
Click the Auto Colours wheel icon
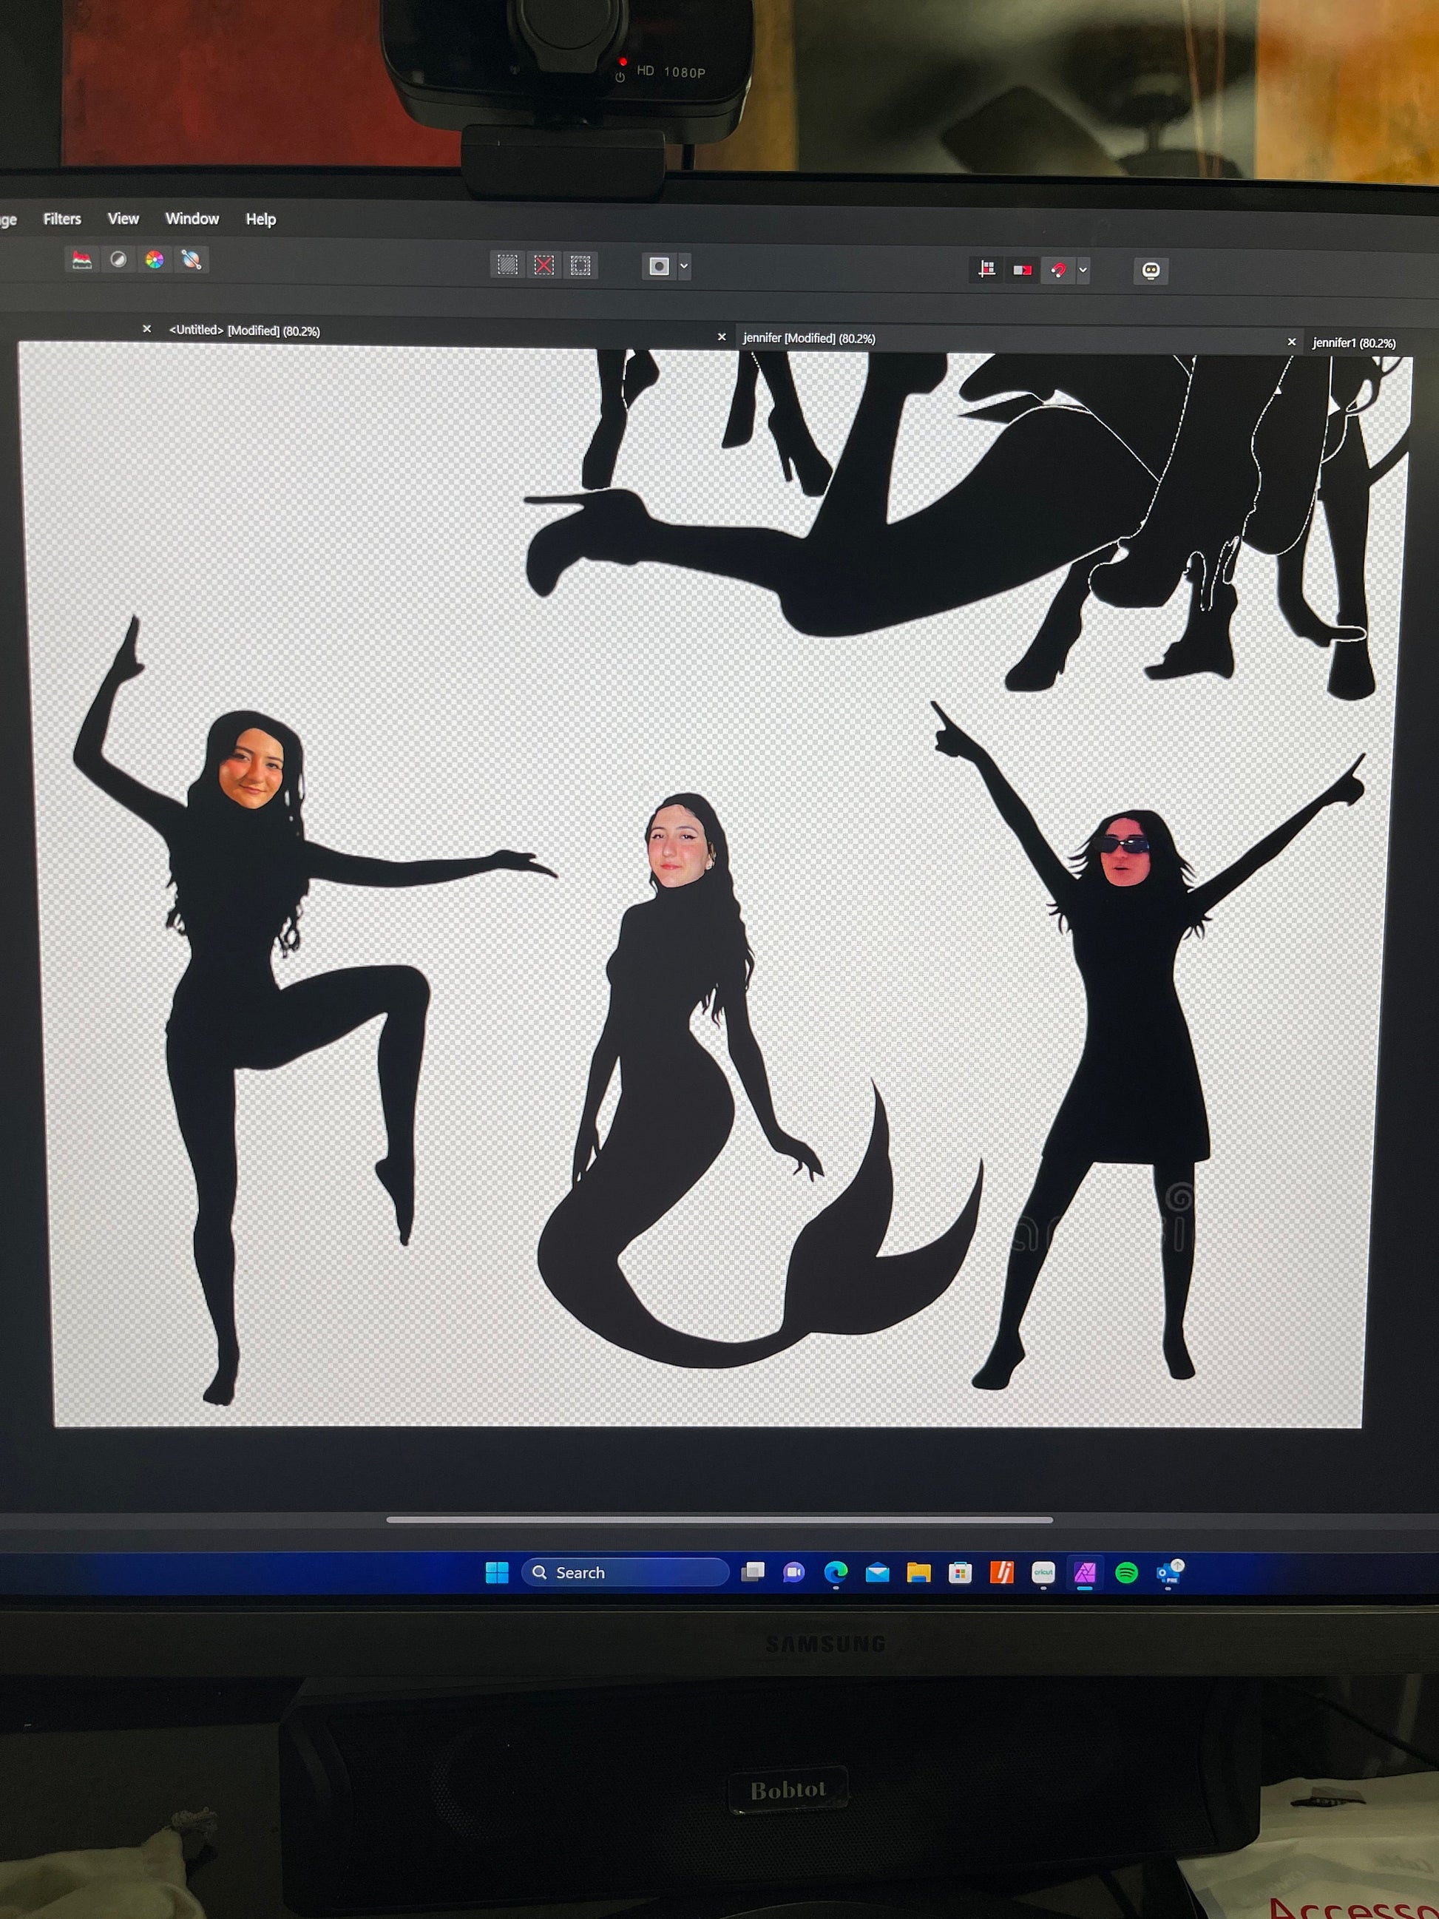pyautogui.click(x=155, y=260)
